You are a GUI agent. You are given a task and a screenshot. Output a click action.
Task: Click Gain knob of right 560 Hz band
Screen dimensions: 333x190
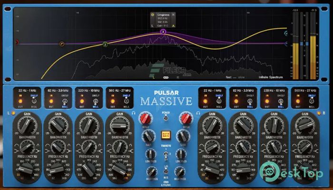tap(305, 125)
